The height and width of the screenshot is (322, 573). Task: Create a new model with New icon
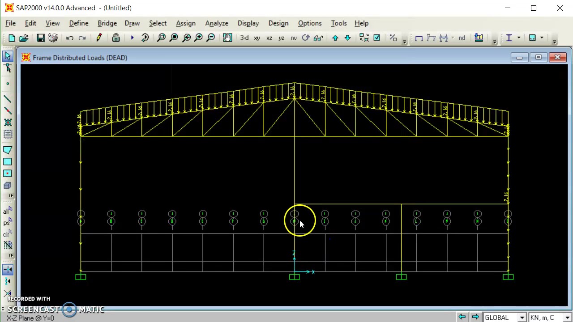pos(12,38)
